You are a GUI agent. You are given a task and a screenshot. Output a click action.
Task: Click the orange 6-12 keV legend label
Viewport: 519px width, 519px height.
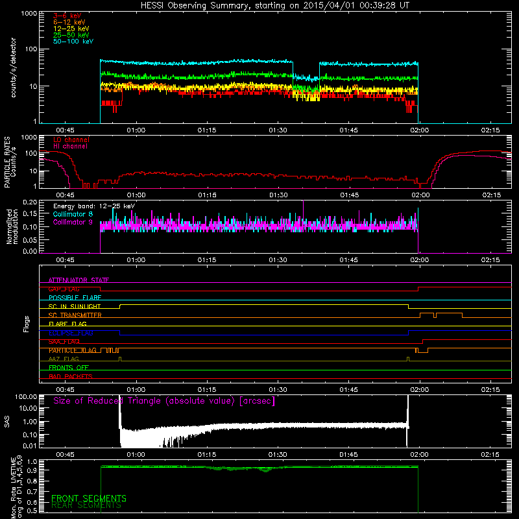click(69, 22)
